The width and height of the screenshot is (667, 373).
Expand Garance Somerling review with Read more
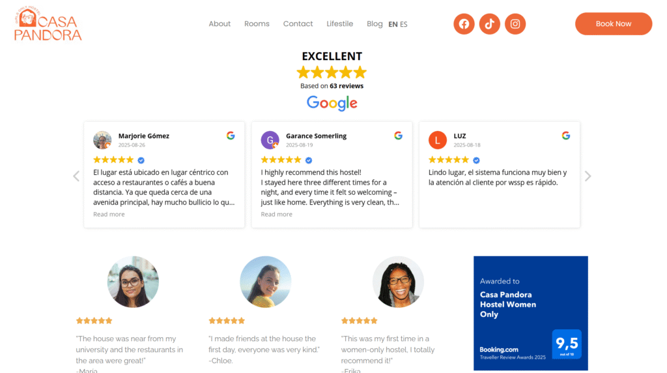coord(276,215)
